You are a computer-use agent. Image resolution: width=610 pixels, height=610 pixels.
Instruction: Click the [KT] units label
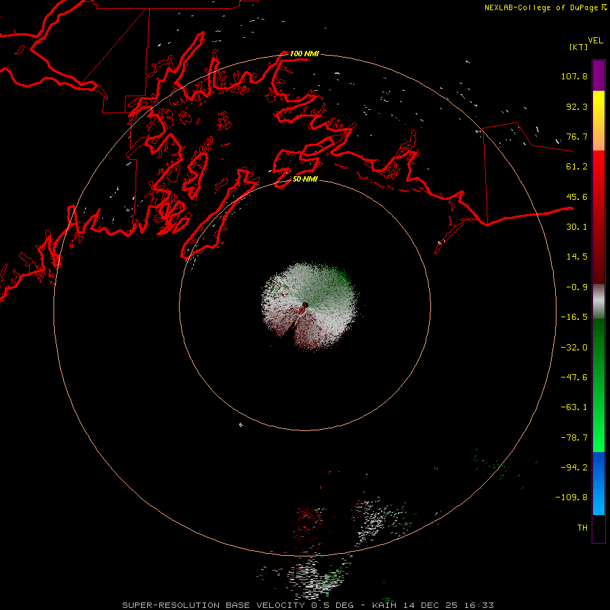point(579,47)
